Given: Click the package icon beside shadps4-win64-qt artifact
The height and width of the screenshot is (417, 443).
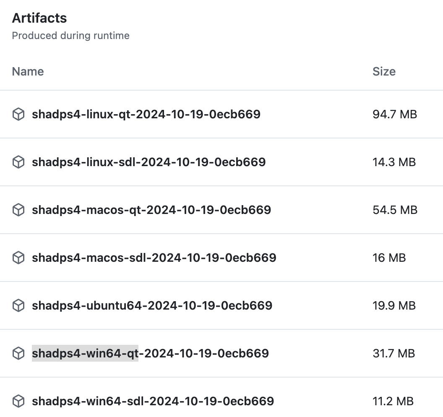Looking at the screenshot, I should pyautogui.click(x=18, y=353).
